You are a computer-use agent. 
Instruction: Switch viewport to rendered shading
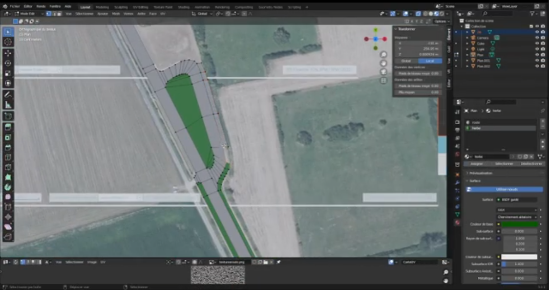coord(441,14)
